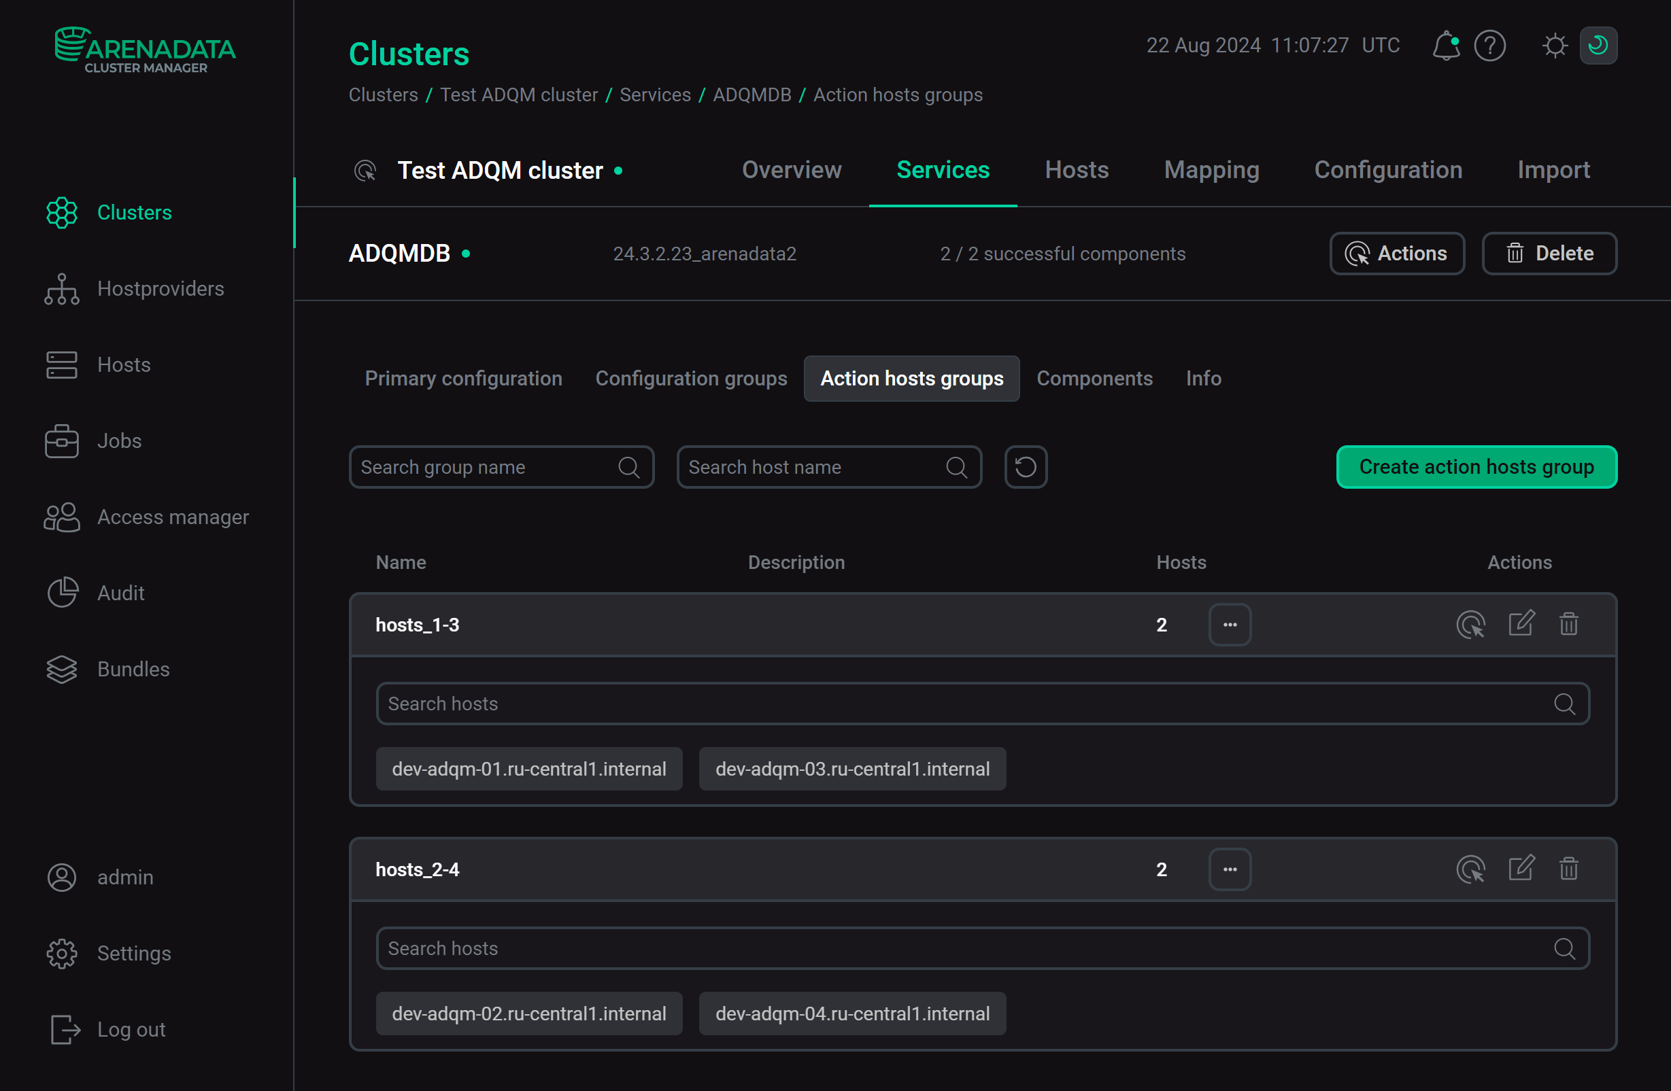Open Access manager in the sidebar
Screen dimensions: 1671x1091
tap(146, 517)
